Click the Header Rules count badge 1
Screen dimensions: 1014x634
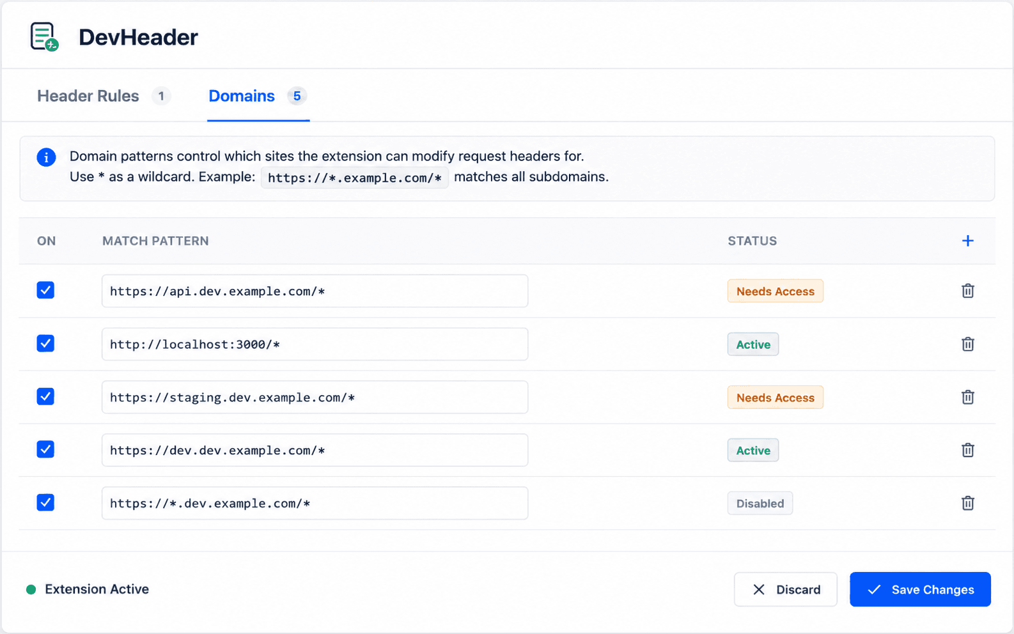point(161,96)
